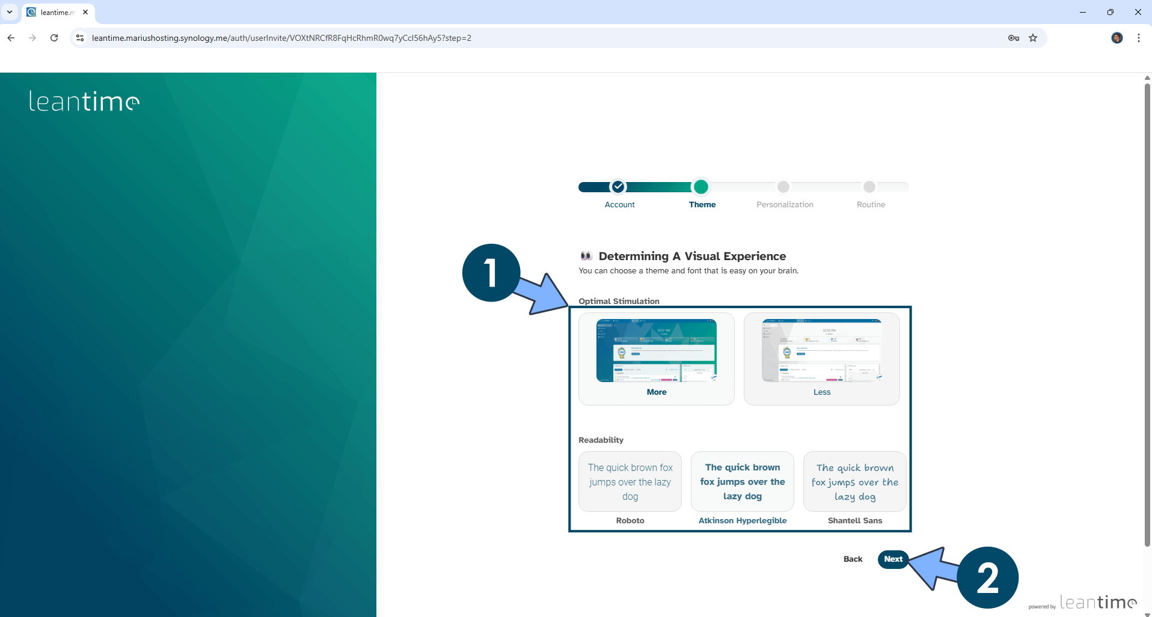Select the Less stimulation theme
Screen dimensions: 1152x617
822,359
